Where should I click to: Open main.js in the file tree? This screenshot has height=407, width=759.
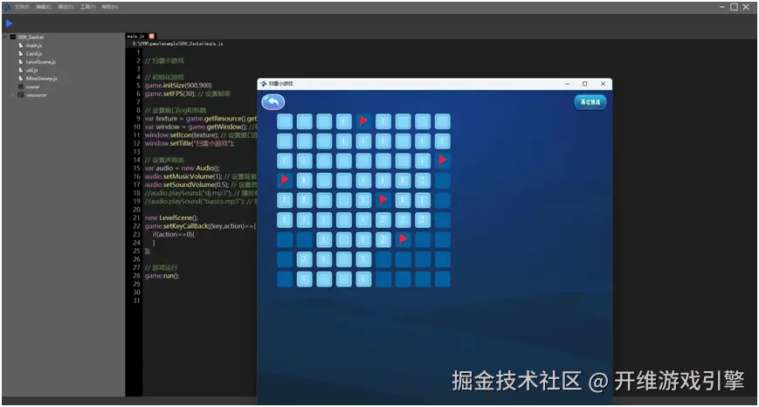(34, 45)
